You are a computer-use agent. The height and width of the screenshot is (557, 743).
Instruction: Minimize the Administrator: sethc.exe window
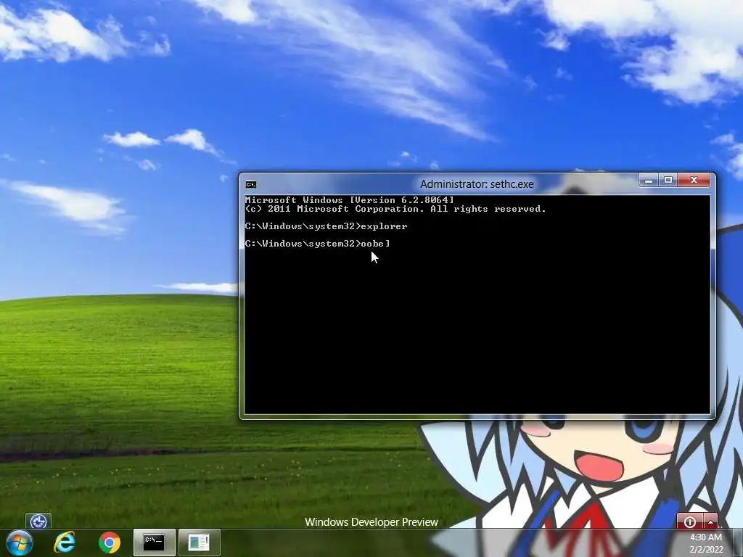click(x=649, y=181)
